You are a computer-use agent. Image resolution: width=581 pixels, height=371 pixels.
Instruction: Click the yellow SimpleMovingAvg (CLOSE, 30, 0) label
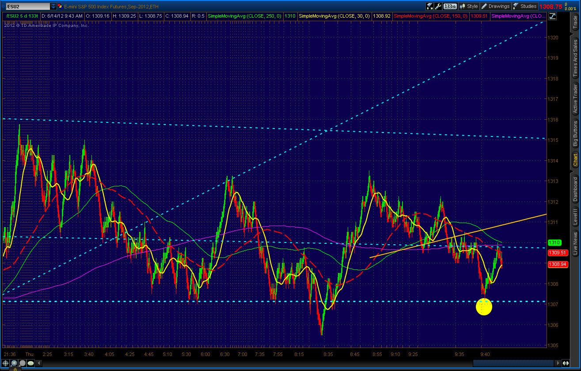335,16
